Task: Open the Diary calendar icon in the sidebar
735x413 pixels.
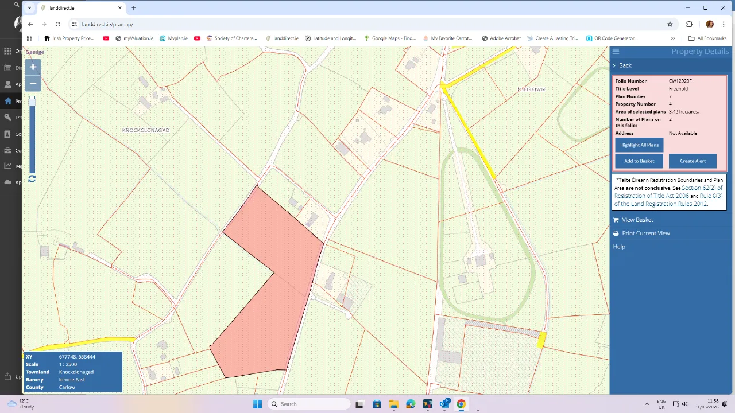Action: (7, 68)
